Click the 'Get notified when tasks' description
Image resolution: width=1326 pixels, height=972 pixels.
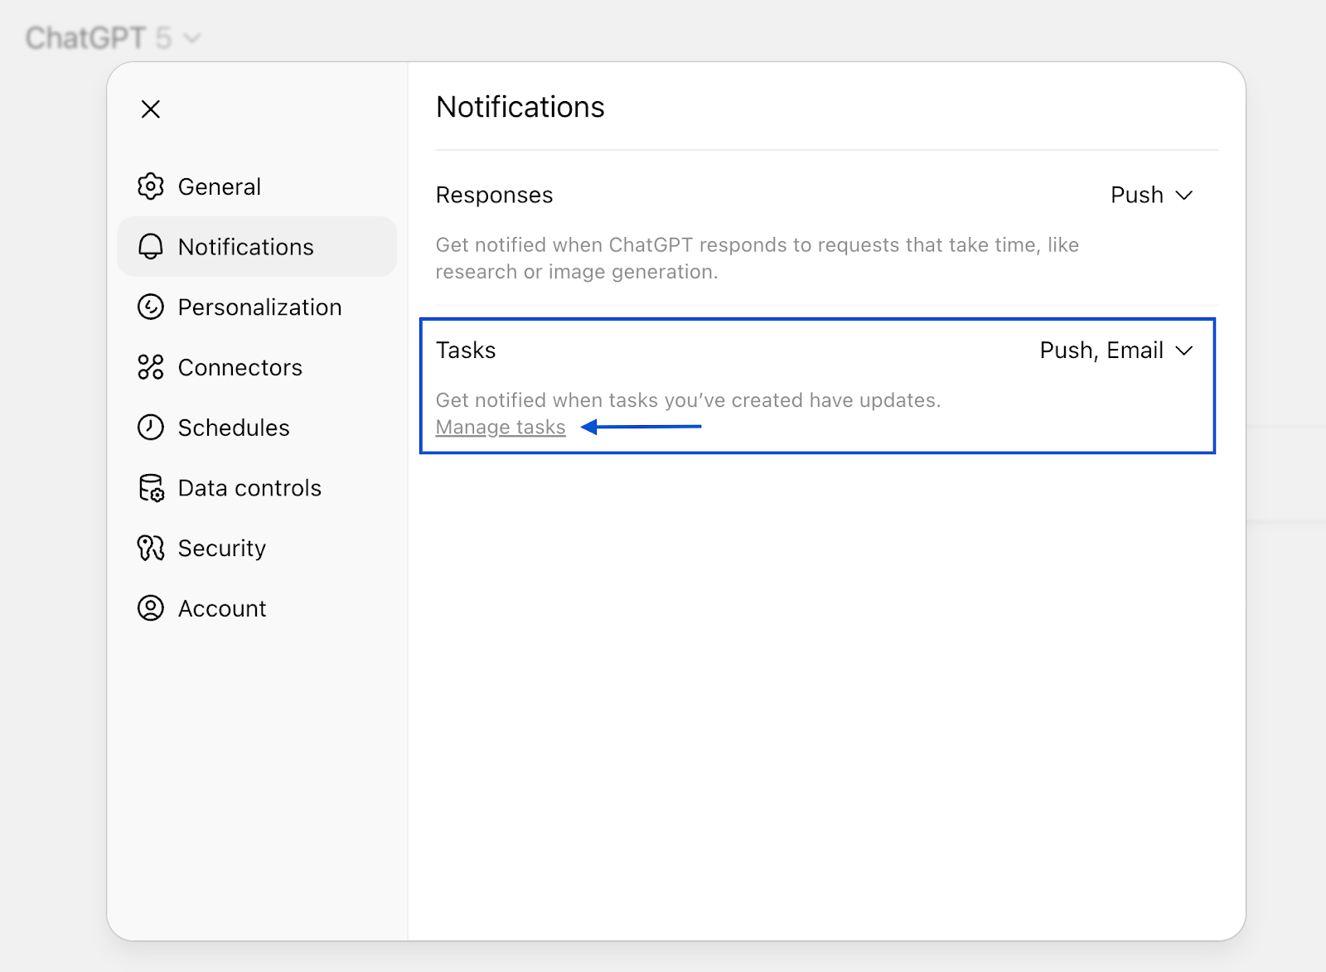pyautogui.click(x=689, y=400)
